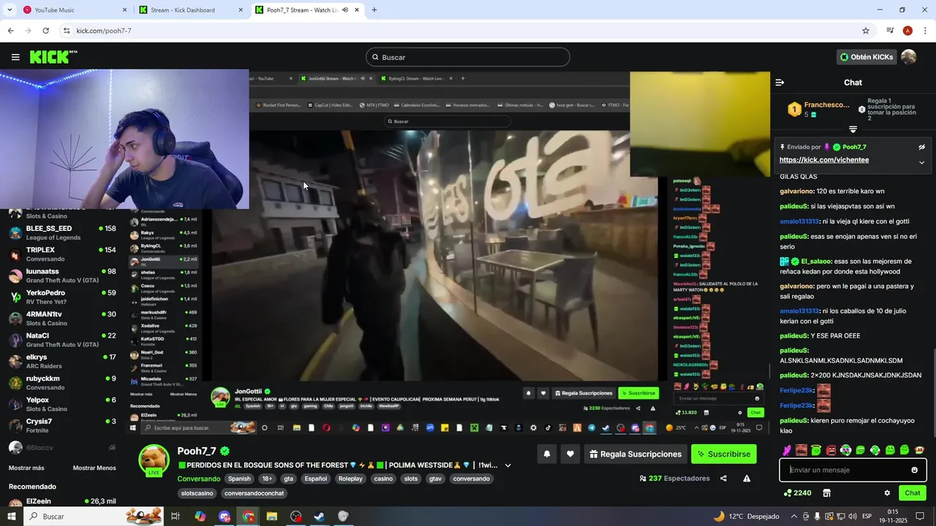Click Pooh7_7 channel avatar
Viewport: 936px width, 526px height.
(154, 460)
